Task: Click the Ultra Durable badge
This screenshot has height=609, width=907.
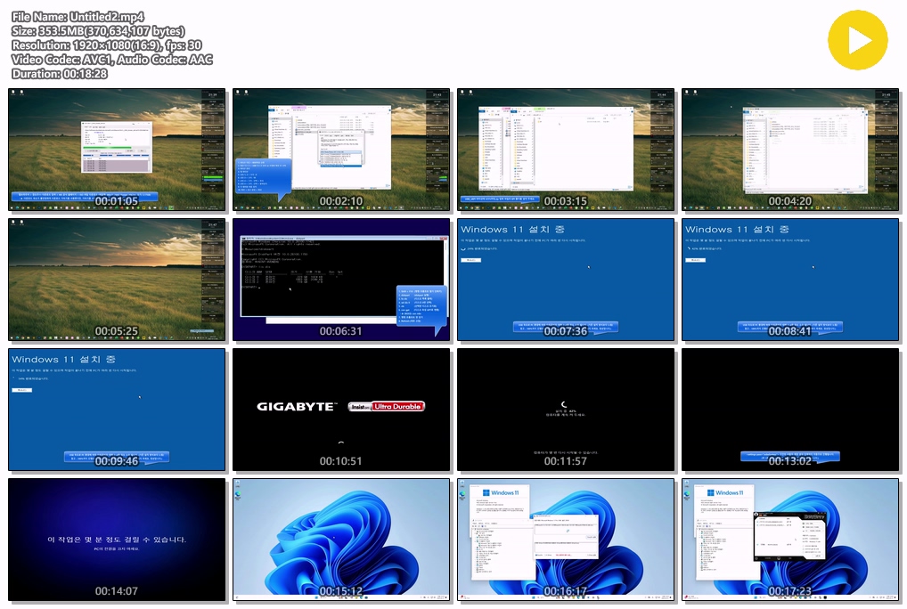Action: click(x=397, y=407)
